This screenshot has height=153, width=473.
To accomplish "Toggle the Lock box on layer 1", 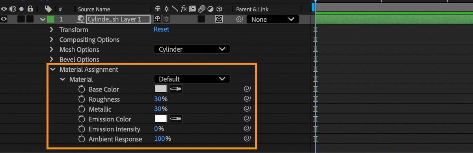I will click(x=30, y=19).
